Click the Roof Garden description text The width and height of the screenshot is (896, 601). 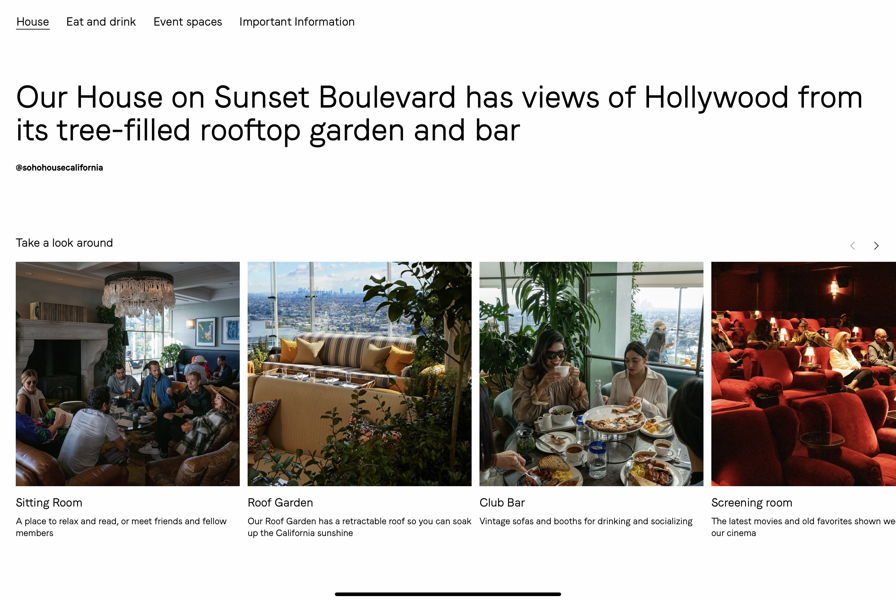[x=359, y=527]
